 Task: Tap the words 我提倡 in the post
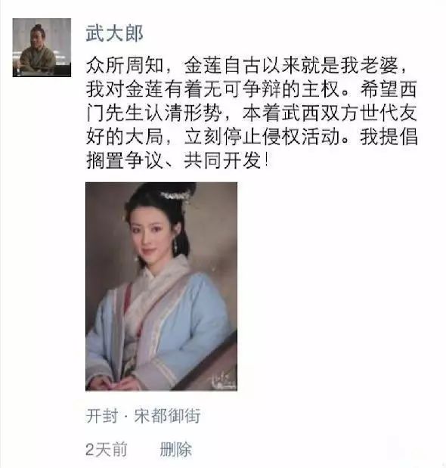[x=389, y=137]
